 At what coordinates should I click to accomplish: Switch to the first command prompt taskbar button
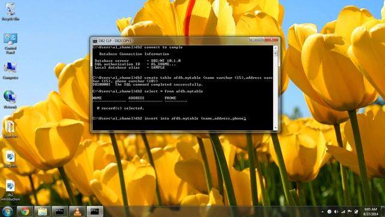tap(60, 212)
